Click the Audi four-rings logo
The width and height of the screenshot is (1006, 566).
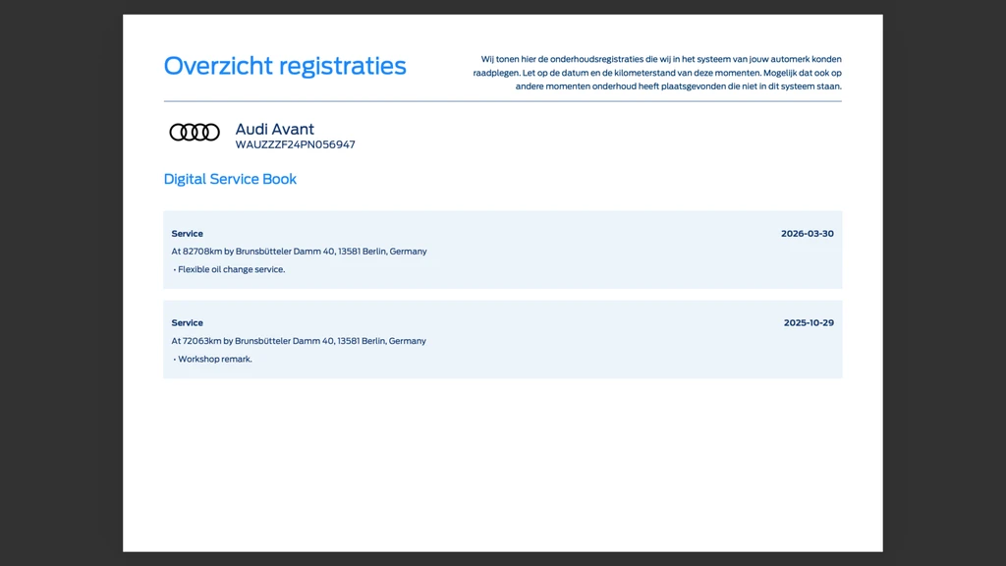click(195, 133)
